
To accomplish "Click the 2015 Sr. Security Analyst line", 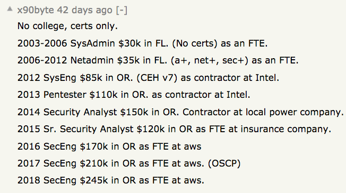I will pos(174,129).
